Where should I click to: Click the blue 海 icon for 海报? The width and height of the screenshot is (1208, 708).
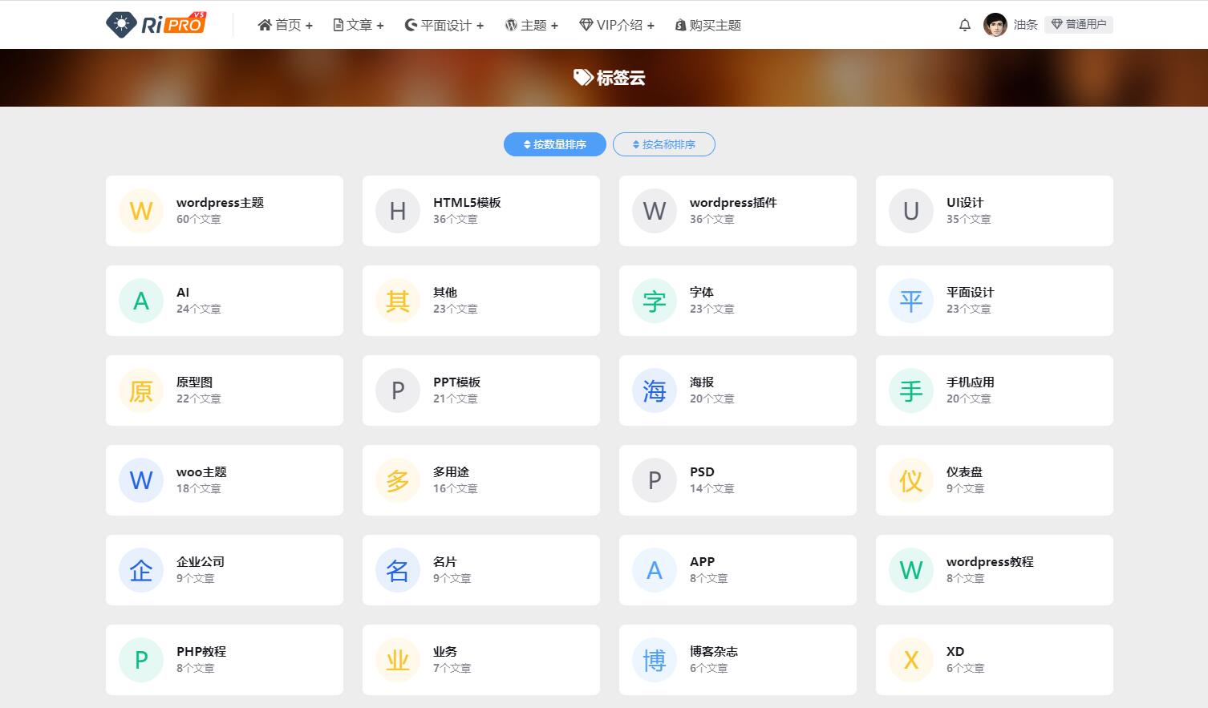click(655, 390)
